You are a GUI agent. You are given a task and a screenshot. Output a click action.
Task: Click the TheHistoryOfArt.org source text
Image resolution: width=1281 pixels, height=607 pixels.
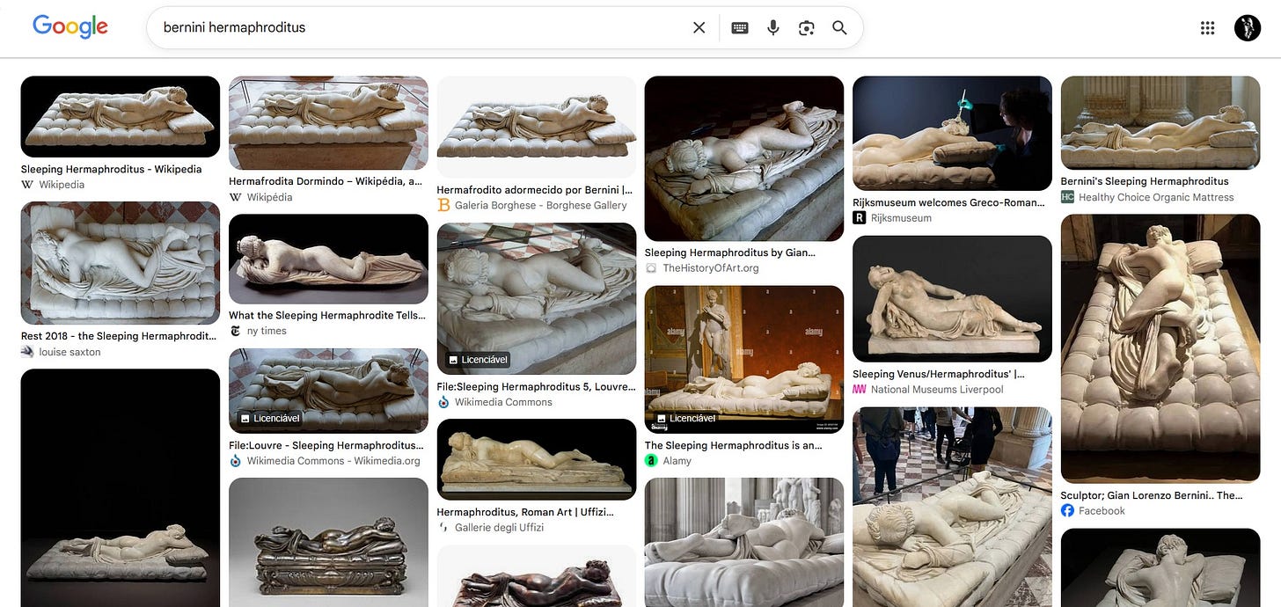pos(711,267)
